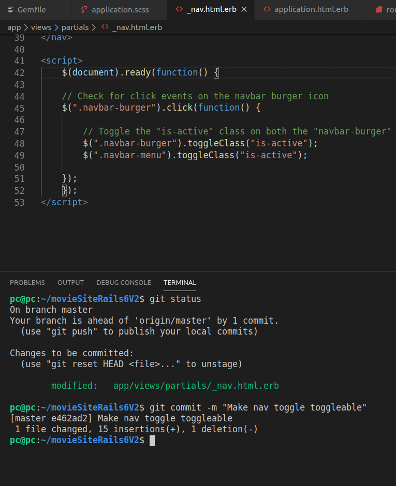This screenshot has width=396, height=486.
Task: Click the terminal cursor at last prompt
Action: coord(152,441)
